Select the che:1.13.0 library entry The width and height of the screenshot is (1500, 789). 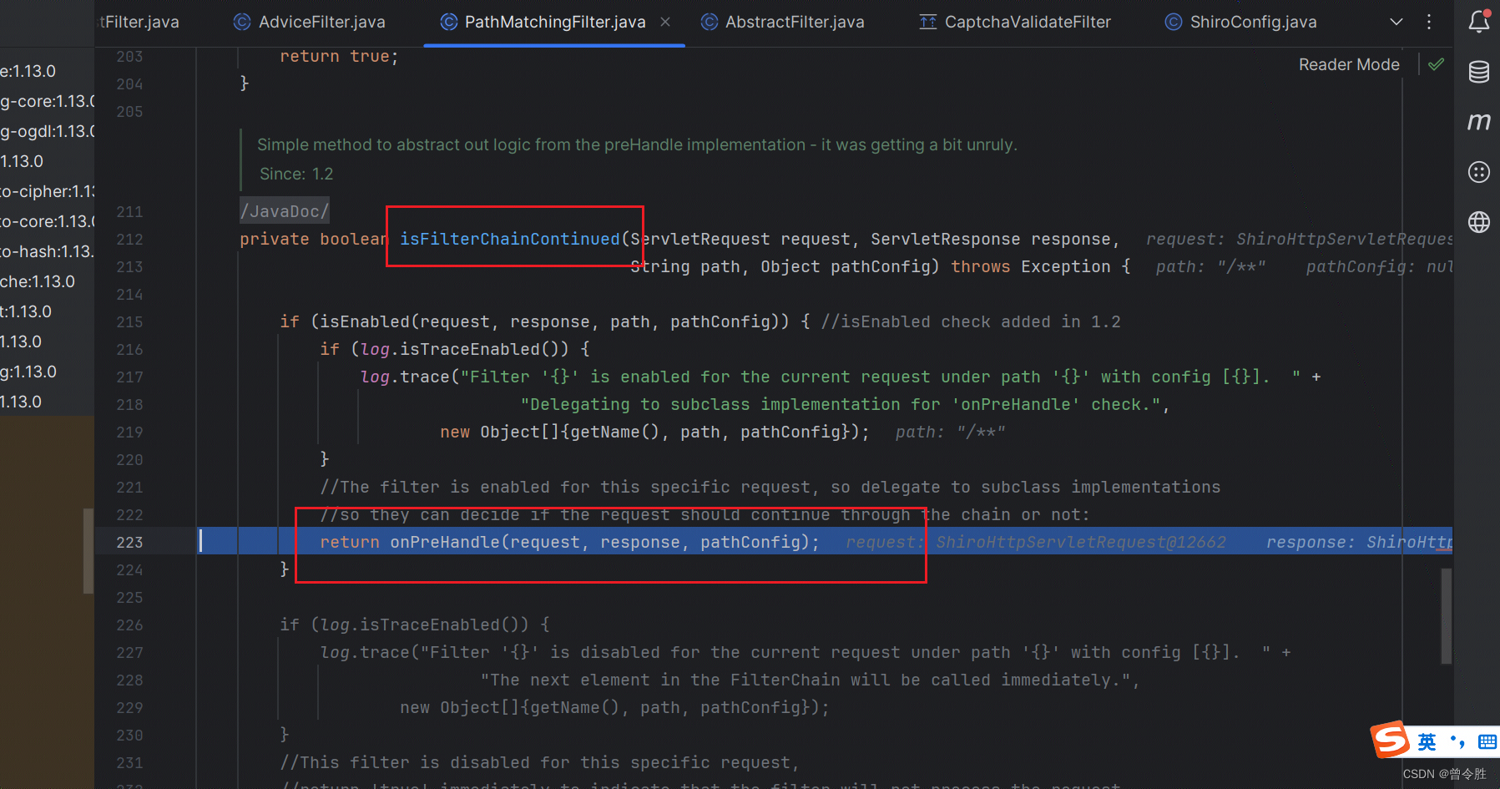[38, 281]
